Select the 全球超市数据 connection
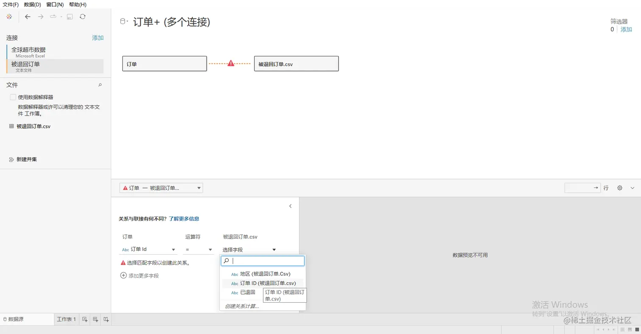The height and width of the screenshot is (334, 641). click(x=55, y=52)
